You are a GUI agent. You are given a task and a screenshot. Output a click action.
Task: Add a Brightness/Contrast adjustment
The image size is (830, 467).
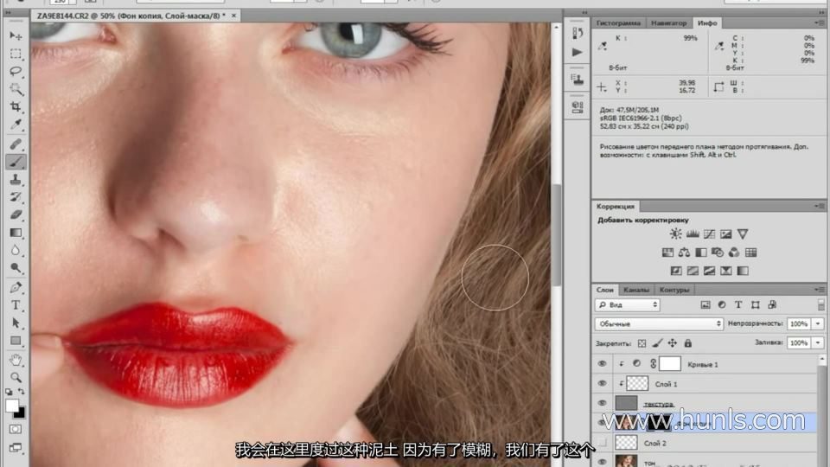(675, 234)
